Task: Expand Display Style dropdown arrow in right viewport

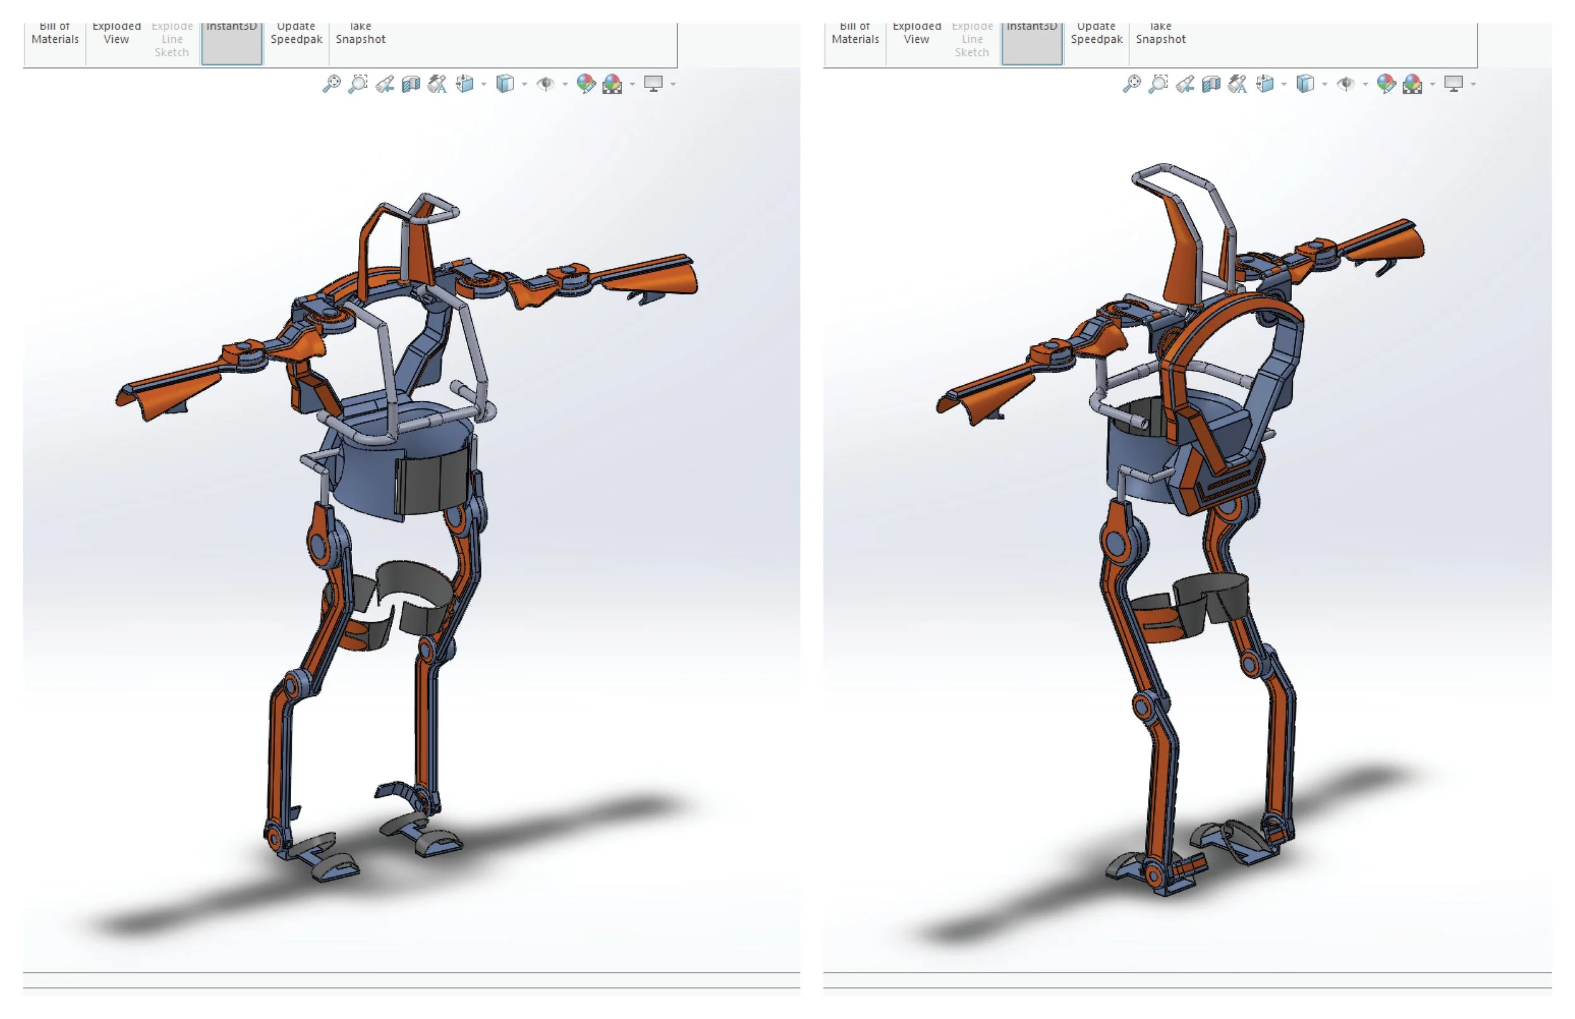Action: coord(1324,84)
